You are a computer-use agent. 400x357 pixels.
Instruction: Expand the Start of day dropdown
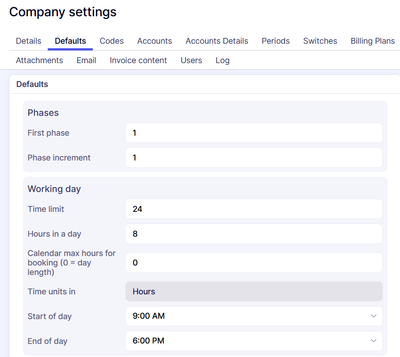pyautogui.click(x=254, y=316)
